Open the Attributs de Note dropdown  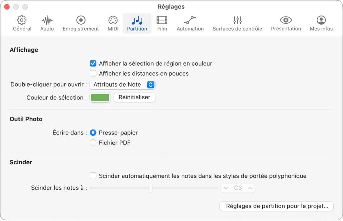coord(122,85)
